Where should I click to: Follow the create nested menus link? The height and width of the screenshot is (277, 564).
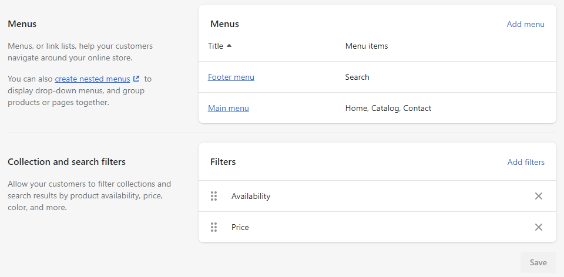(92, 79)
